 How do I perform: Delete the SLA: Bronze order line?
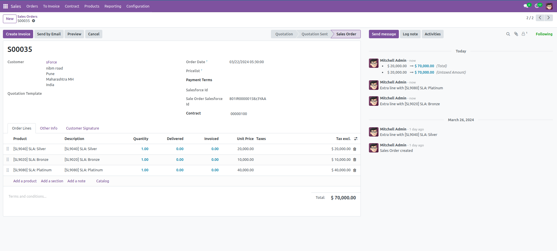(355, 160)
